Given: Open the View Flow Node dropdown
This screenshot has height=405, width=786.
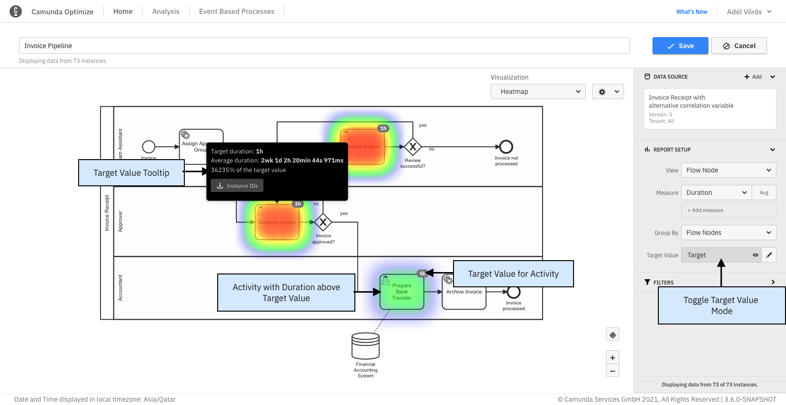Looking at the screenshot, I should (728, 170).
